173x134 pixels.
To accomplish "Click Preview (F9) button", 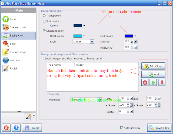I will [159, 128].
